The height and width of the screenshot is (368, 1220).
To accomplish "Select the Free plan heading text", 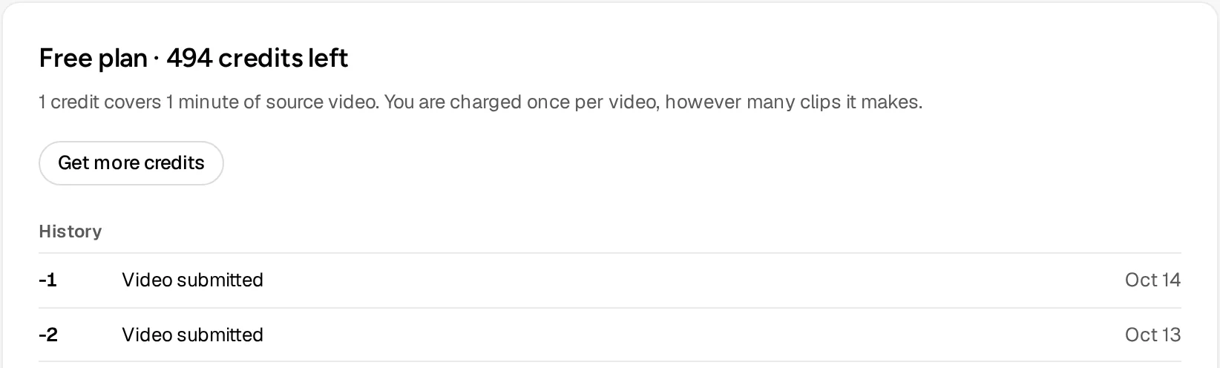I will click(x=93, y=58).
